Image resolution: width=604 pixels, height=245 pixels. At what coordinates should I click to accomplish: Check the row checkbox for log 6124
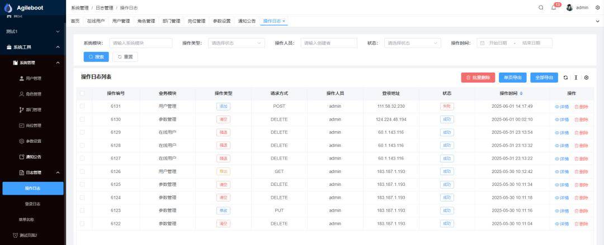click(x=82, y=198)
